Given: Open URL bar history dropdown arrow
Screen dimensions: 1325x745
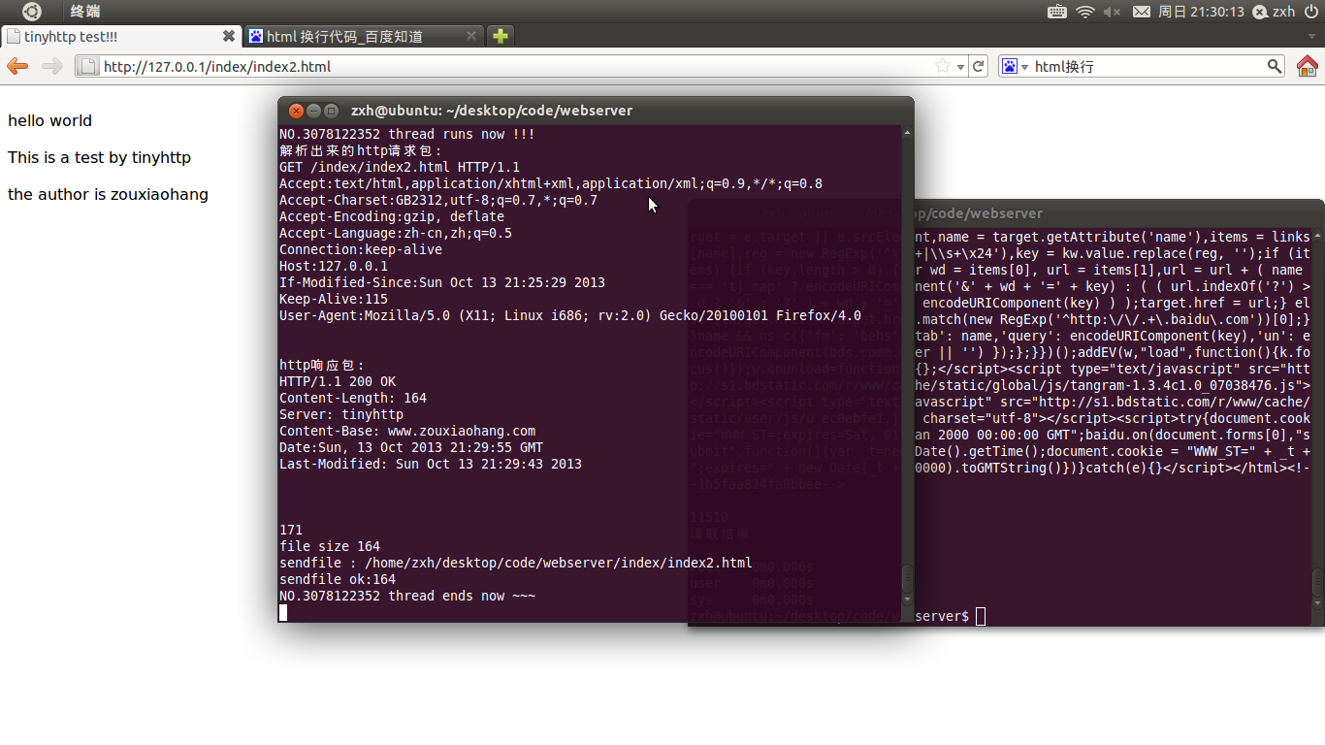Looking at the screenshot, I should [960, 67].
